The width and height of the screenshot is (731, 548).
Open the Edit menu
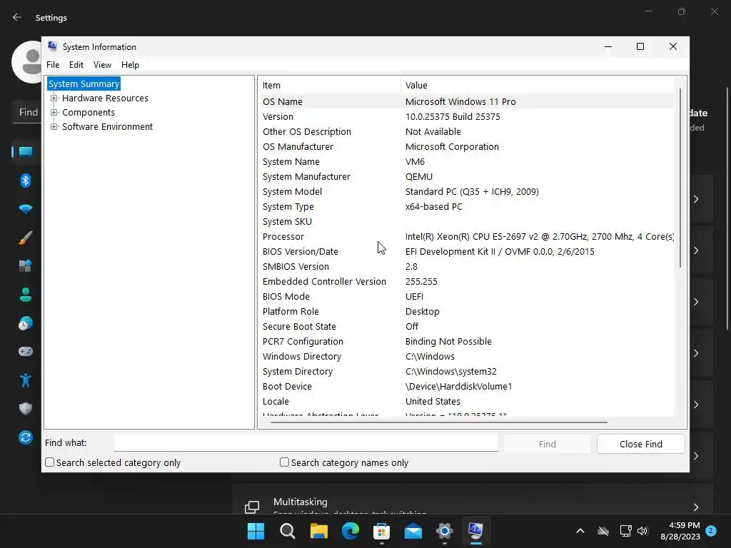click(x=76, y=65)
